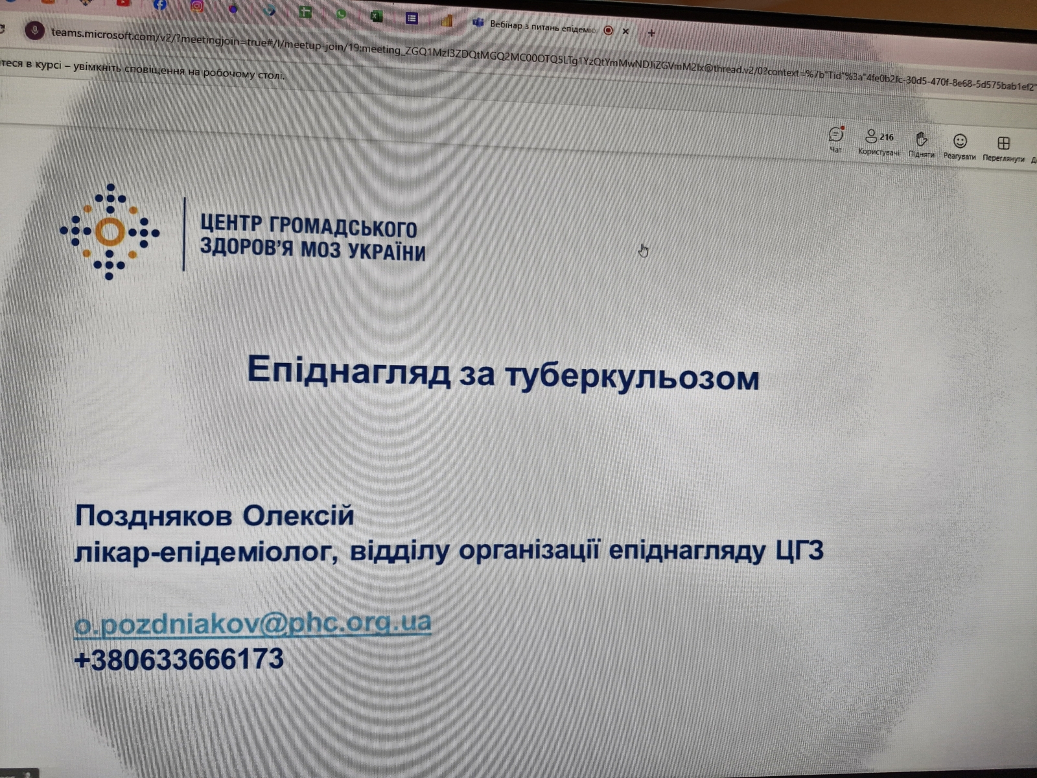Open the Excel browser tab
This screenshot has width=1037, height=778.
376,16
